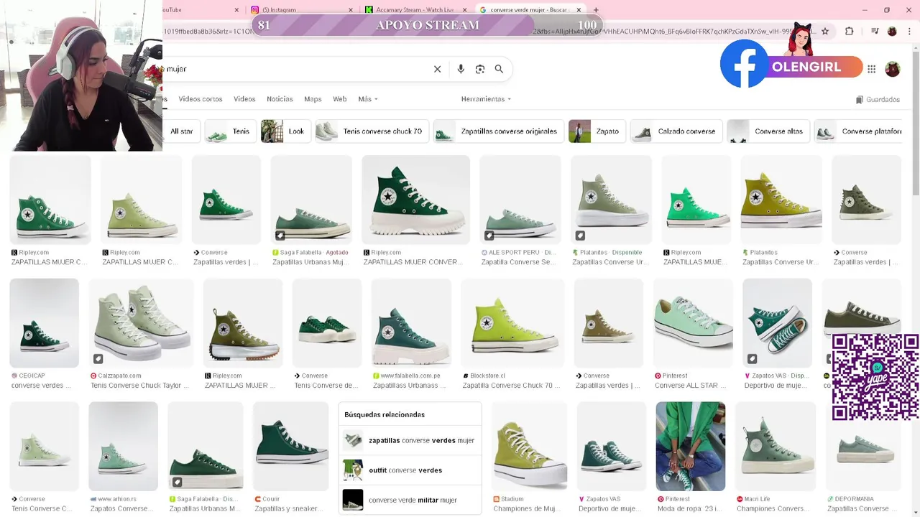Switch to the Accamary Stream tab
Viewport: 920px width, 517px height.
415,10
